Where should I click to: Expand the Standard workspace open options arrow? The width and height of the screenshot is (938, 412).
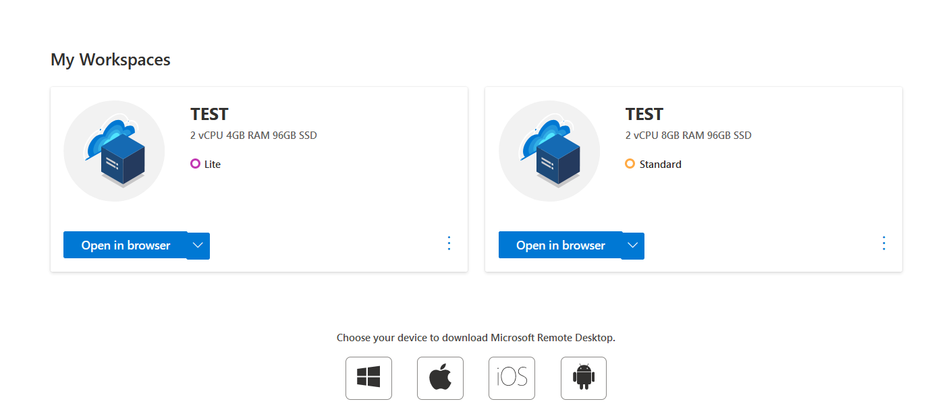point(632,245)
